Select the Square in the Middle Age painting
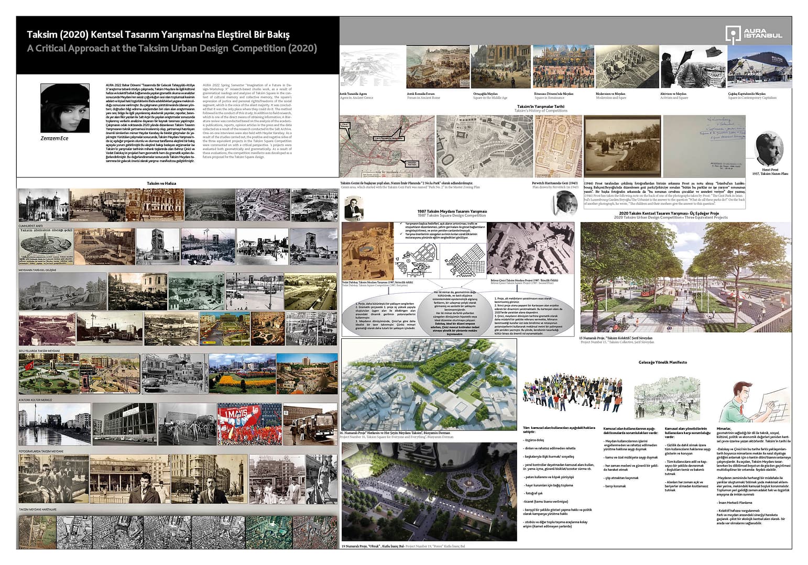Image resolution: width=808 pixels, height=565 pixels. click(x=501, y=67)
